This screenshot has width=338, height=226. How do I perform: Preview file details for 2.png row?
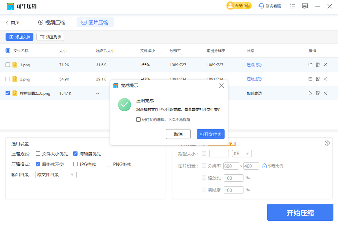(x=318, y=79)
